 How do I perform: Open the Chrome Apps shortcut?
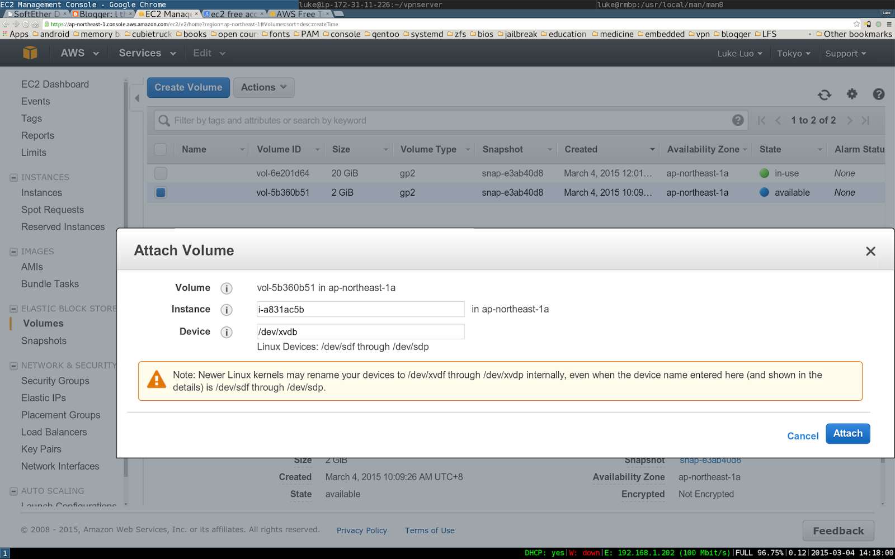15,34
